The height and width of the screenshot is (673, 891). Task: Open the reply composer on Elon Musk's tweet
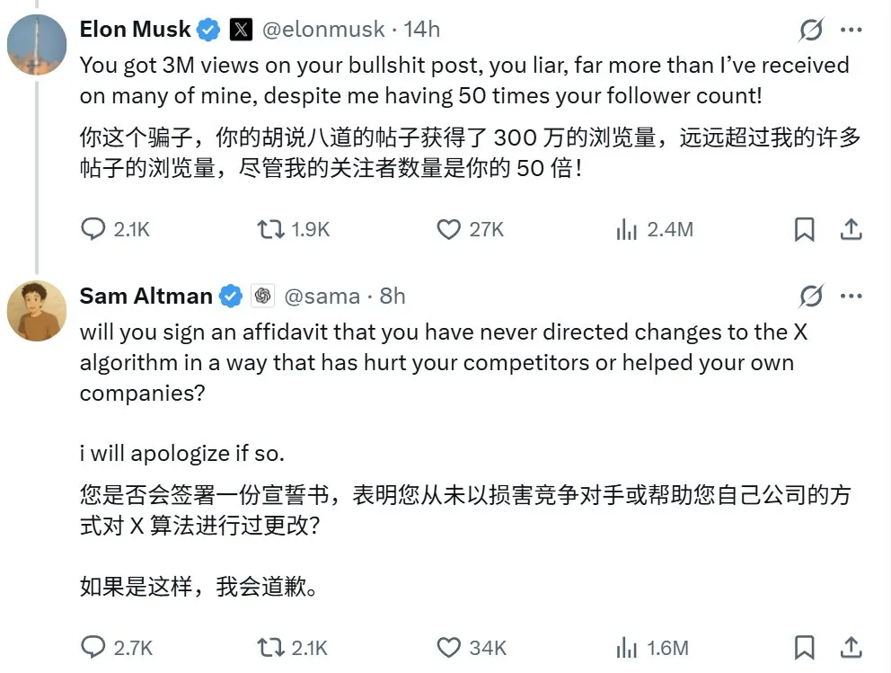[x=93, y=229]
